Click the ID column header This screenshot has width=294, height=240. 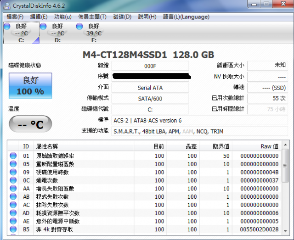click(x=26, y=146)
